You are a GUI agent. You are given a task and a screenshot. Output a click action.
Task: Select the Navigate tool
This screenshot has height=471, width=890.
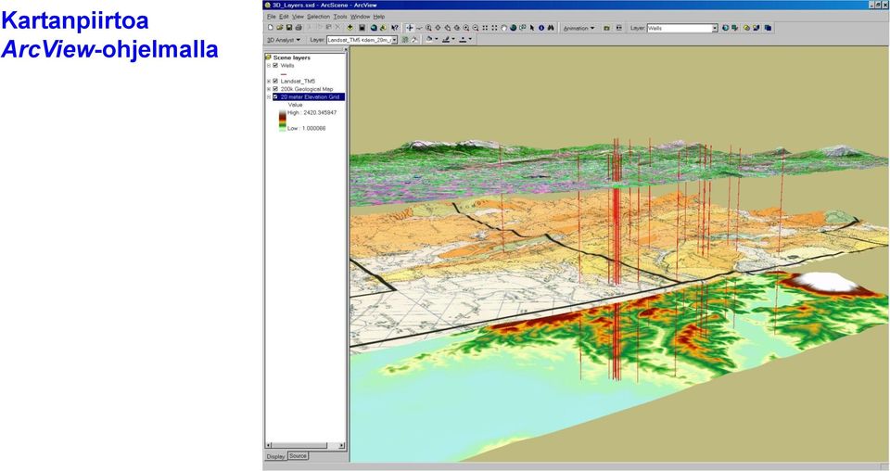[x=410, y=27]
